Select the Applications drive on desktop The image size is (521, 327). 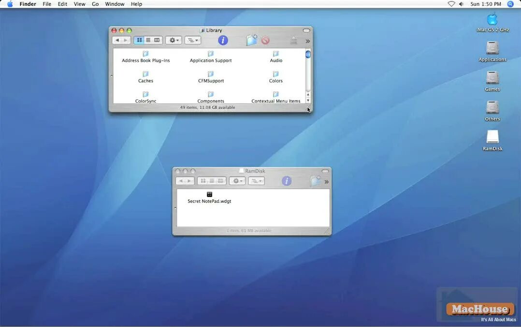point(492,52)
